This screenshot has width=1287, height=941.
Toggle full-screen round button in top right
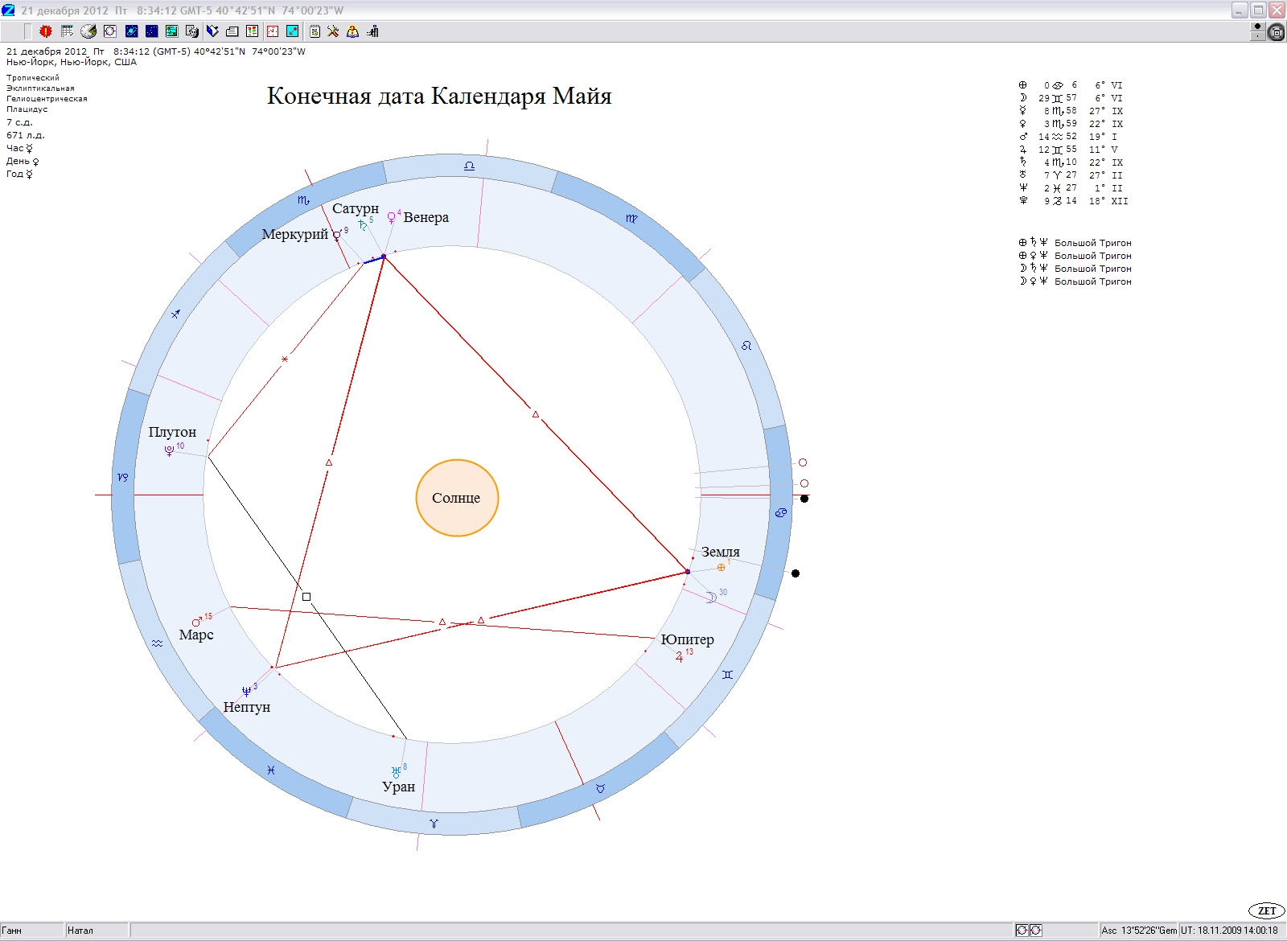[x=1276, y=32]
